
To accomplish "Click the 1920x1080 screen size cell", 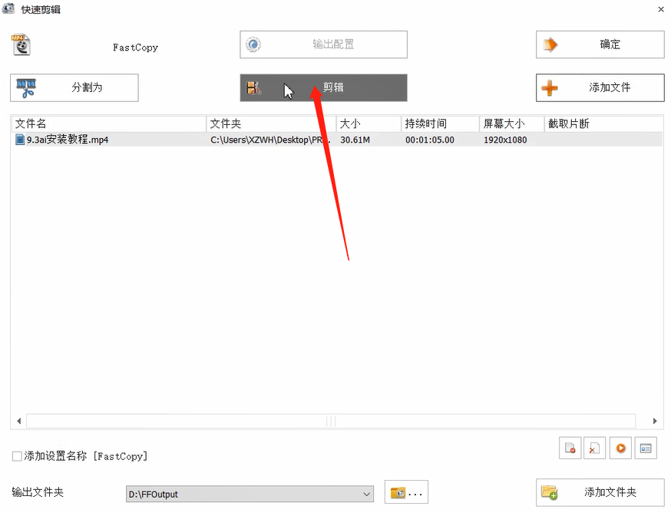I will pos(505,140).
